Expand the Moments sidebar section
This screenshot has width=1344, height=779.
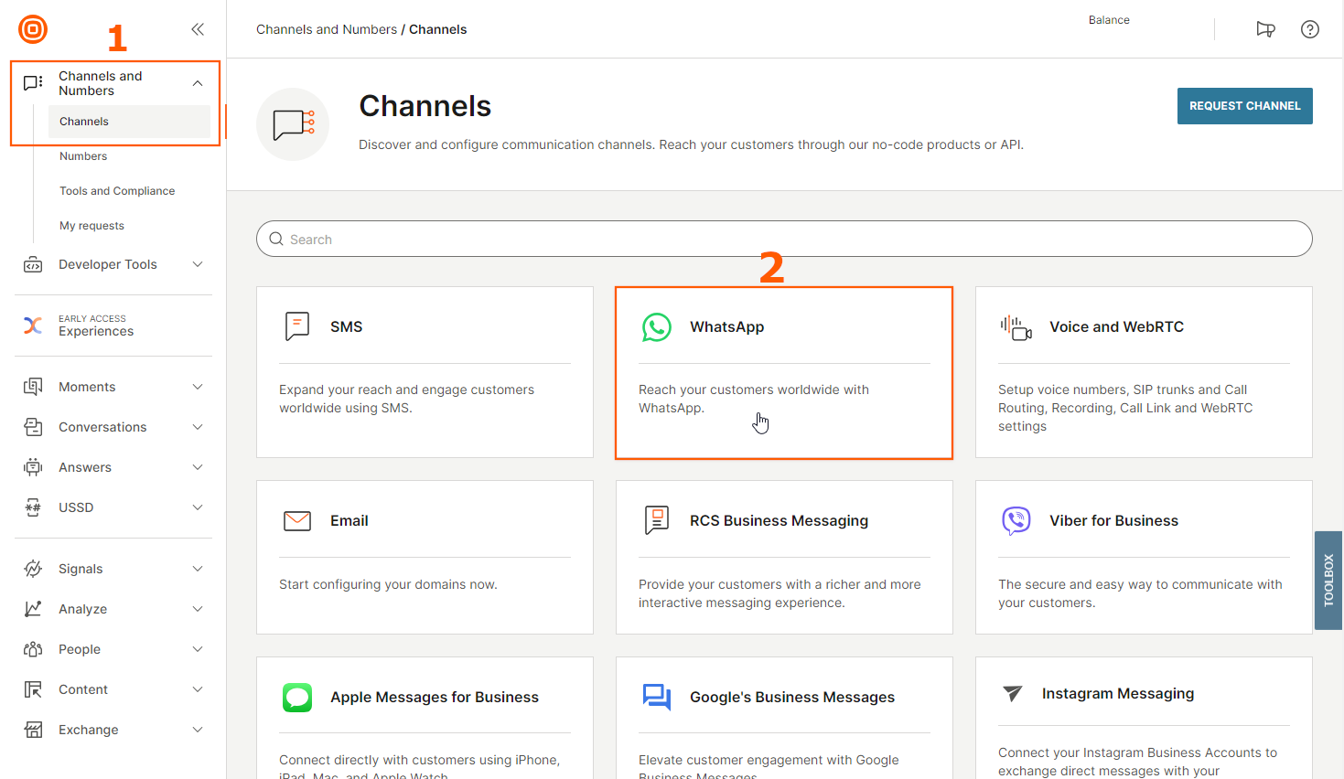(198, 387)
